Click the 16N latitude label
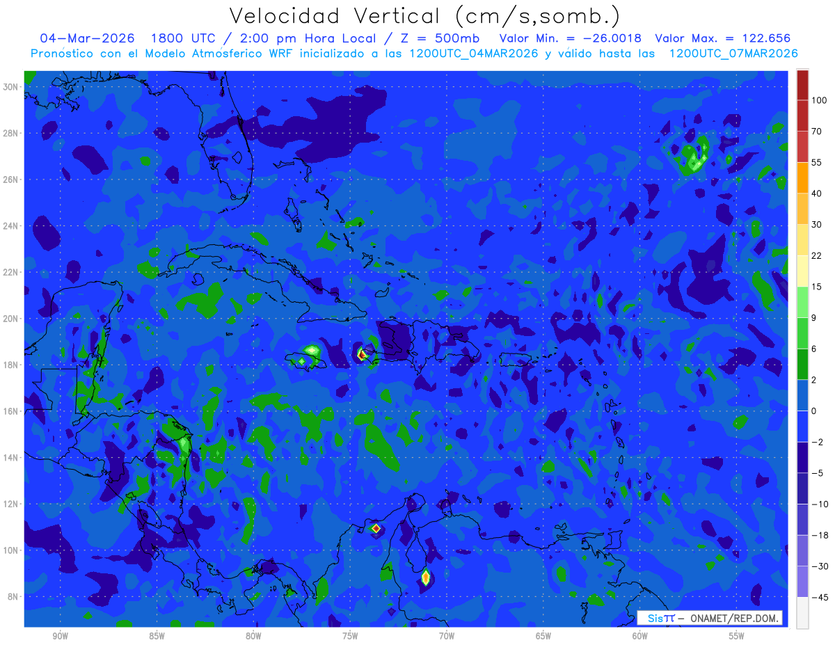Image resolution: width=835 pixels, height=645 pixels. pos(10,411)
